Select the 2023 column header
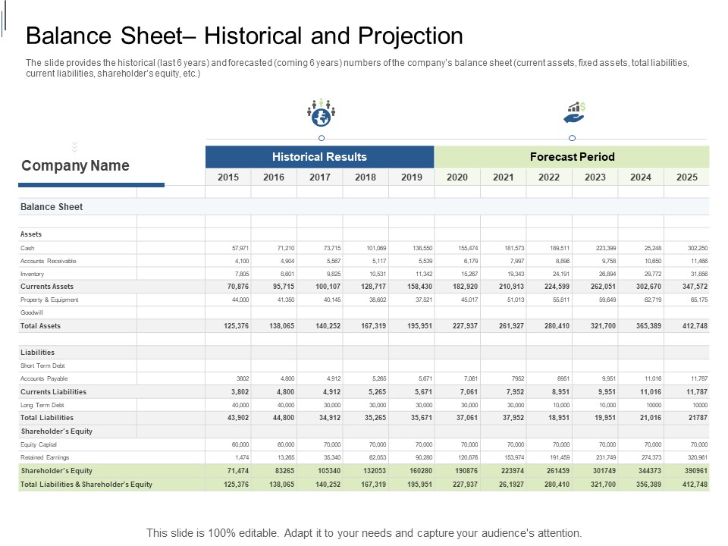Screen dimensions: 728x546 595,177
